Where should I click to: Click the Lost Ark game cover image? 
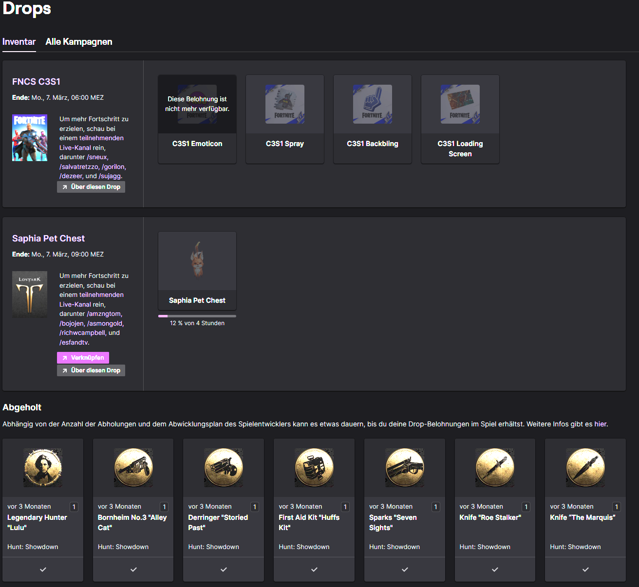(x=30, y=294)
